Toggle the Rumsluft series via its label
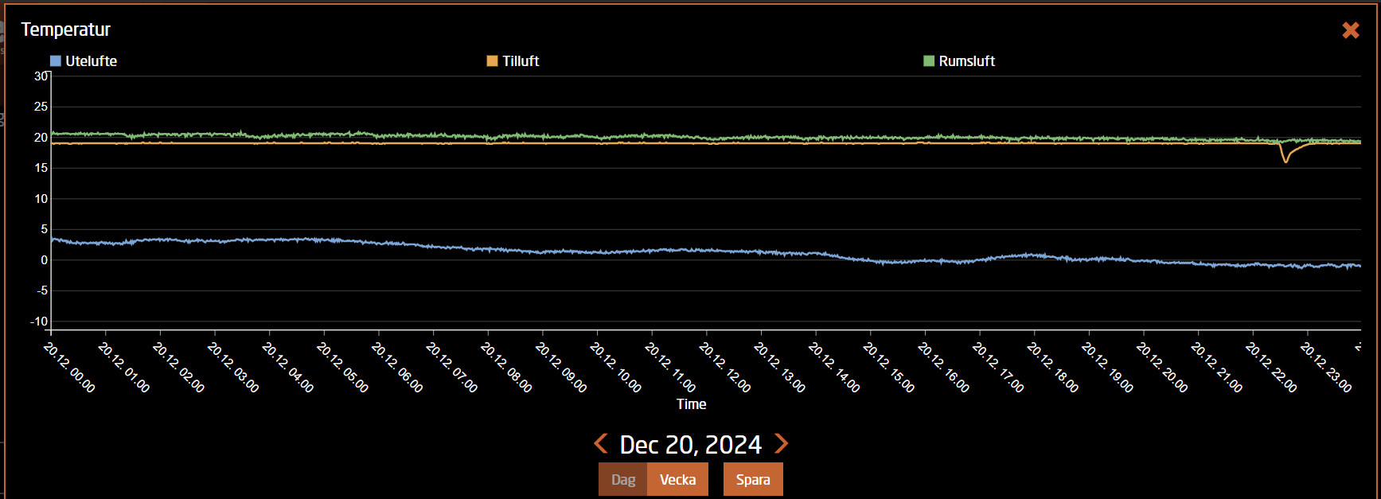This screenshot has width=1381, height=499. click(966, 61)
